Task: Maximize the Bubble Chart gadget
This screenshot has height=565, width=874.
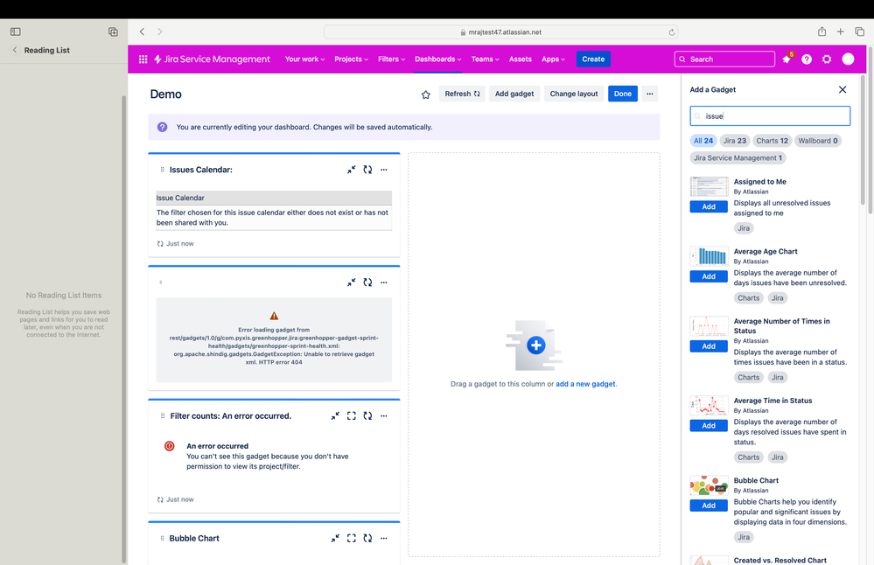Action: (352, 538)
